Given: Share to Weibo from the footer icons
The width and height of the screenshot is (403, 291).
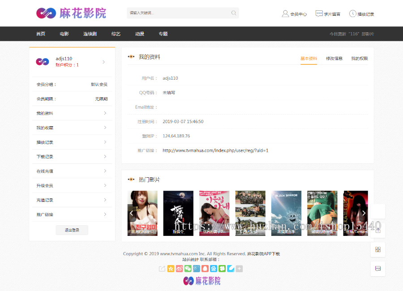Looking at the screenshot, I should pos(179,268).
